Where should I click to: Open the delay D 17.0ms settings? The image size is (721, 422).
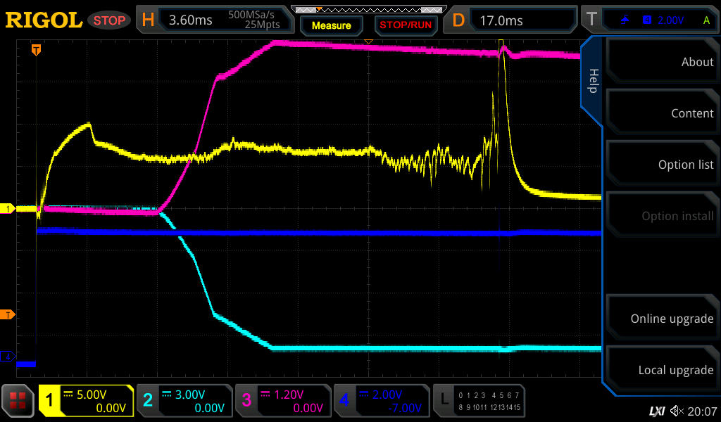(513, 20)
